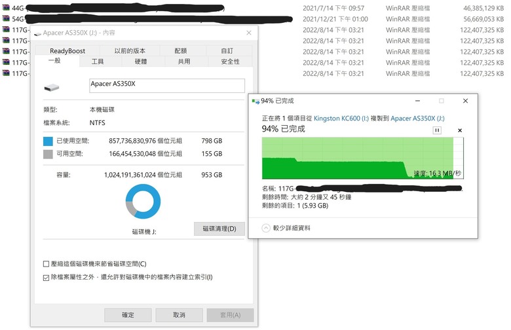The width and height of the screenshot is (511, 330).
Task: Open the 安全性 tab
Action: click(x=230, y=62)
